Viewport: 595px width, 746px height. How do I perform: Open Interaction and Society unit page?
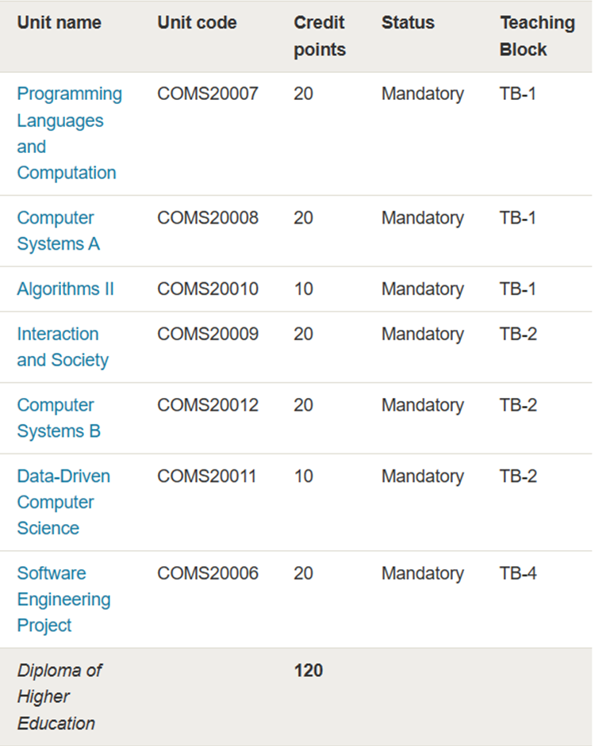coord(63,346)
